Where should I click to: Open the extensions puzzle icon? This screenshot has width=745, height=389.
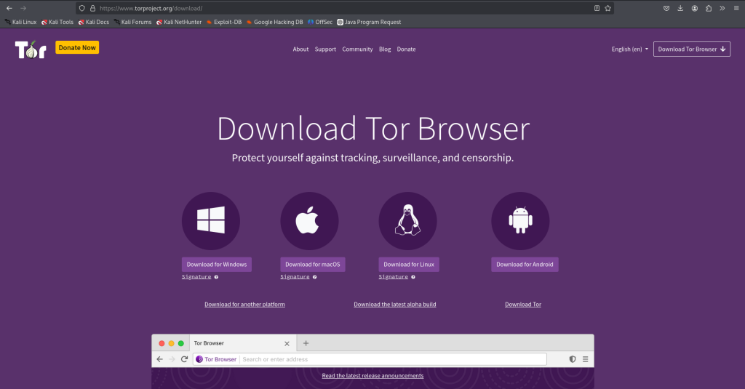click(709, 8)
